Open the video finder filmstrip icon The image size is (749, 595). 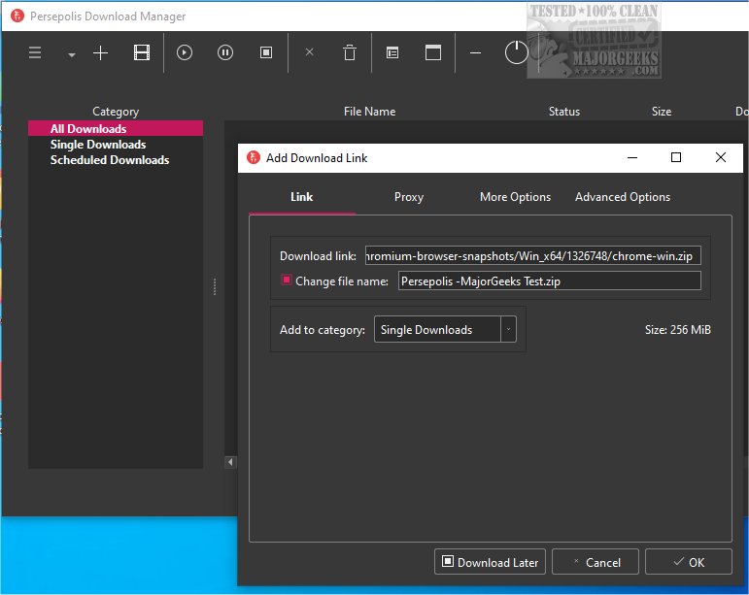(142, 53)
